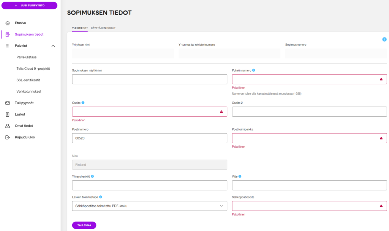
Task: Click the Palvelut grid icon
Action: (x=8, y=46)
